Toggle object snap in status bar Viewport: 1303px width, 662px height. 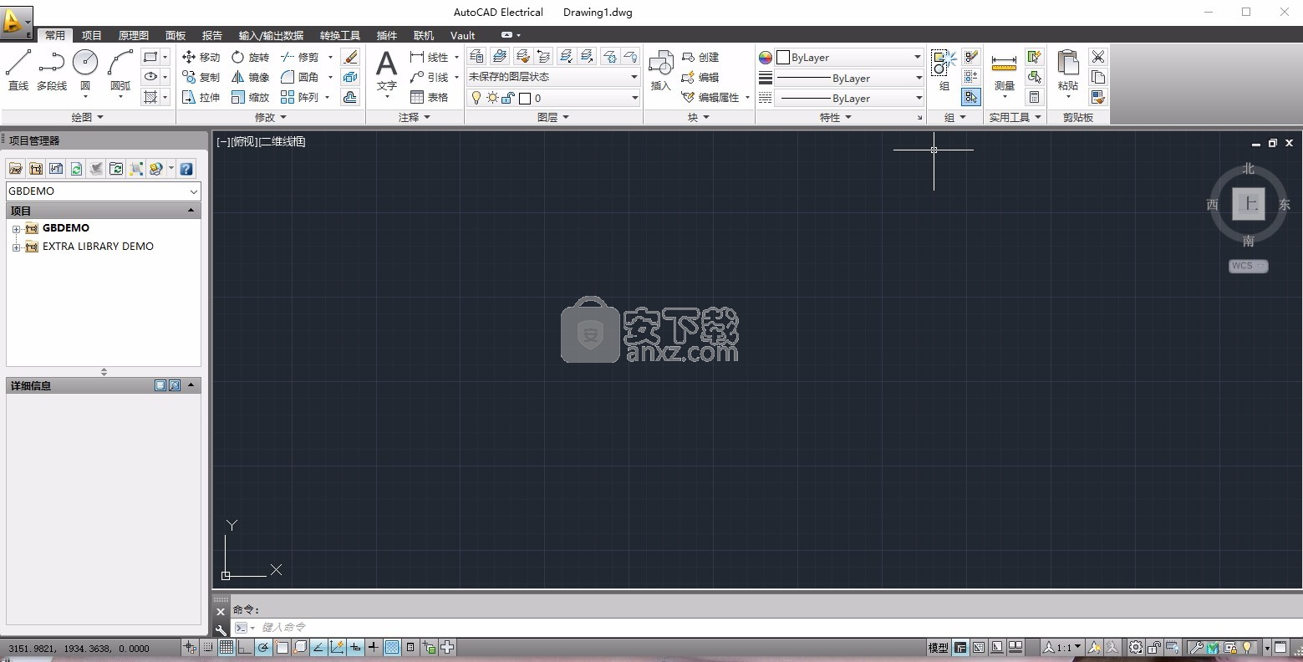282,647
